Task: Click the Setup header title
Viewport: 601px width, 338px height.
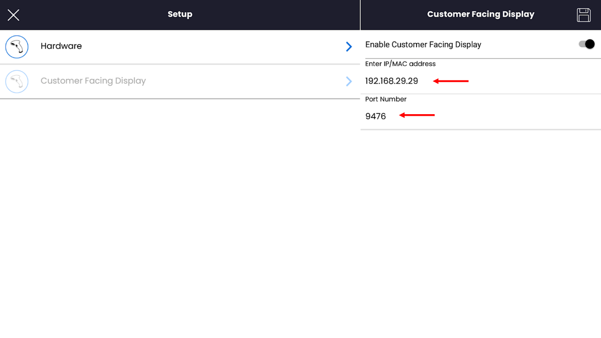Action: pyautogui.click(x=180, y=14)
